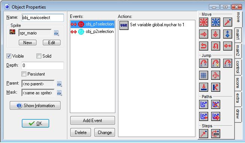Select the Path Speed action icon
Viewport: 245px width, 143px height.
click(x=216, y=116)
